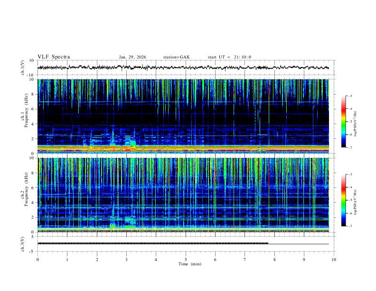Click the ch.1 frequency spectrogram panel
Screen dimensions: 376x291
point(183,116)
